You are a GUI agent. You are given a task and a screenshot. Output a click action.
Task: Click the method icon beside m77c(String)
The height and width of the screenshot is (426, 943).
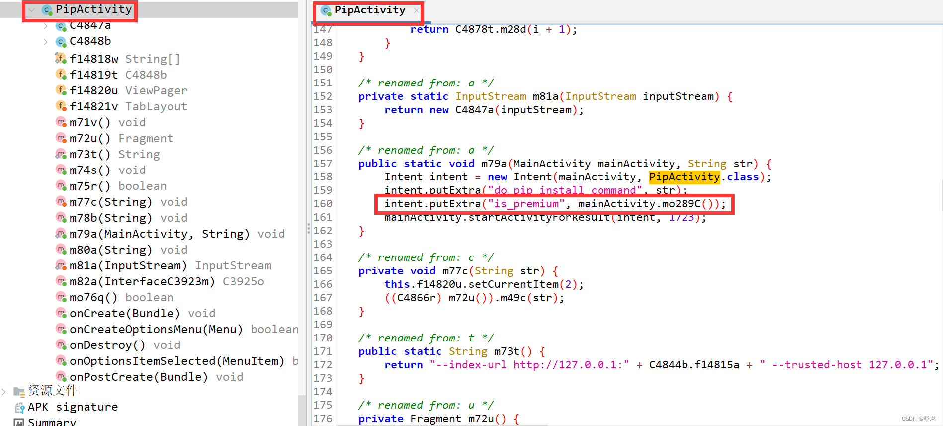click(61, 202)
